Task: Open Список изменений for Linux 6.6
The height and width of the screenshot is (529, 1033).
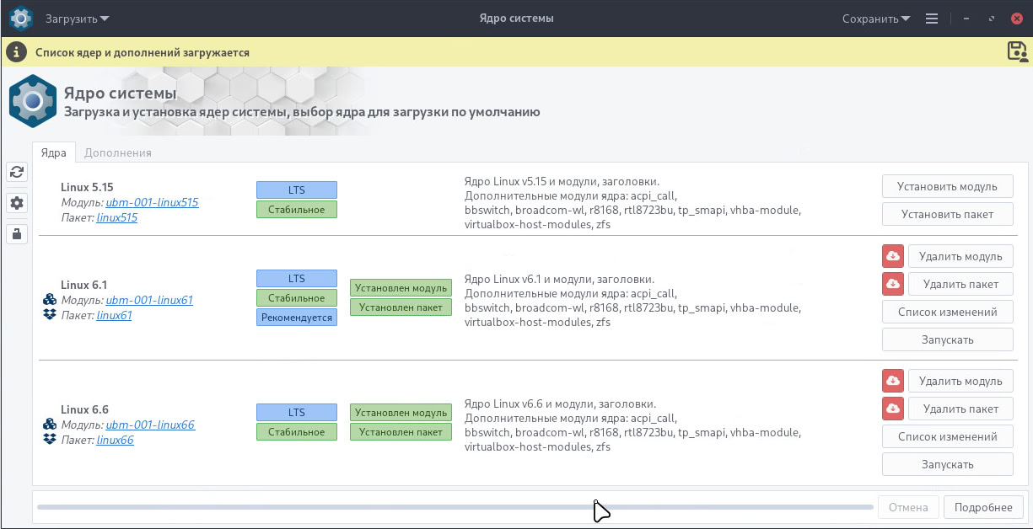Action: coord(948,436)
